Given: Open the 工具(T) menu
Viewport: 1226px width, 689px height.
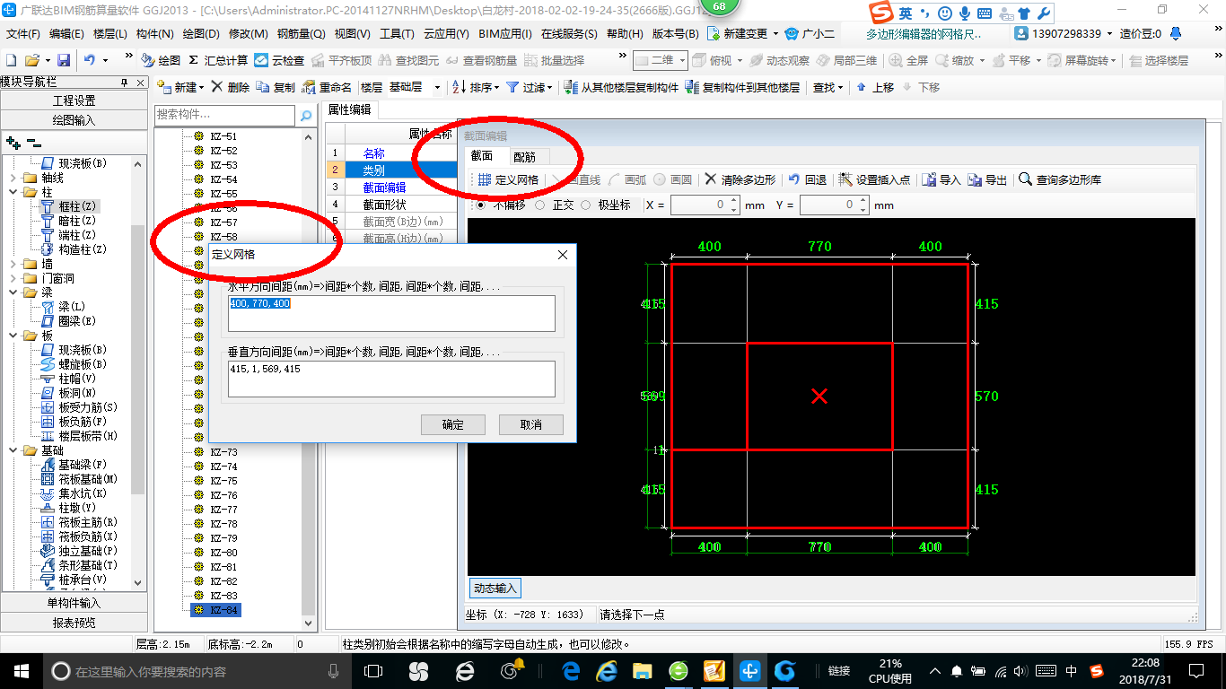Looking at the screenshot, I should [x=397, y=33].
